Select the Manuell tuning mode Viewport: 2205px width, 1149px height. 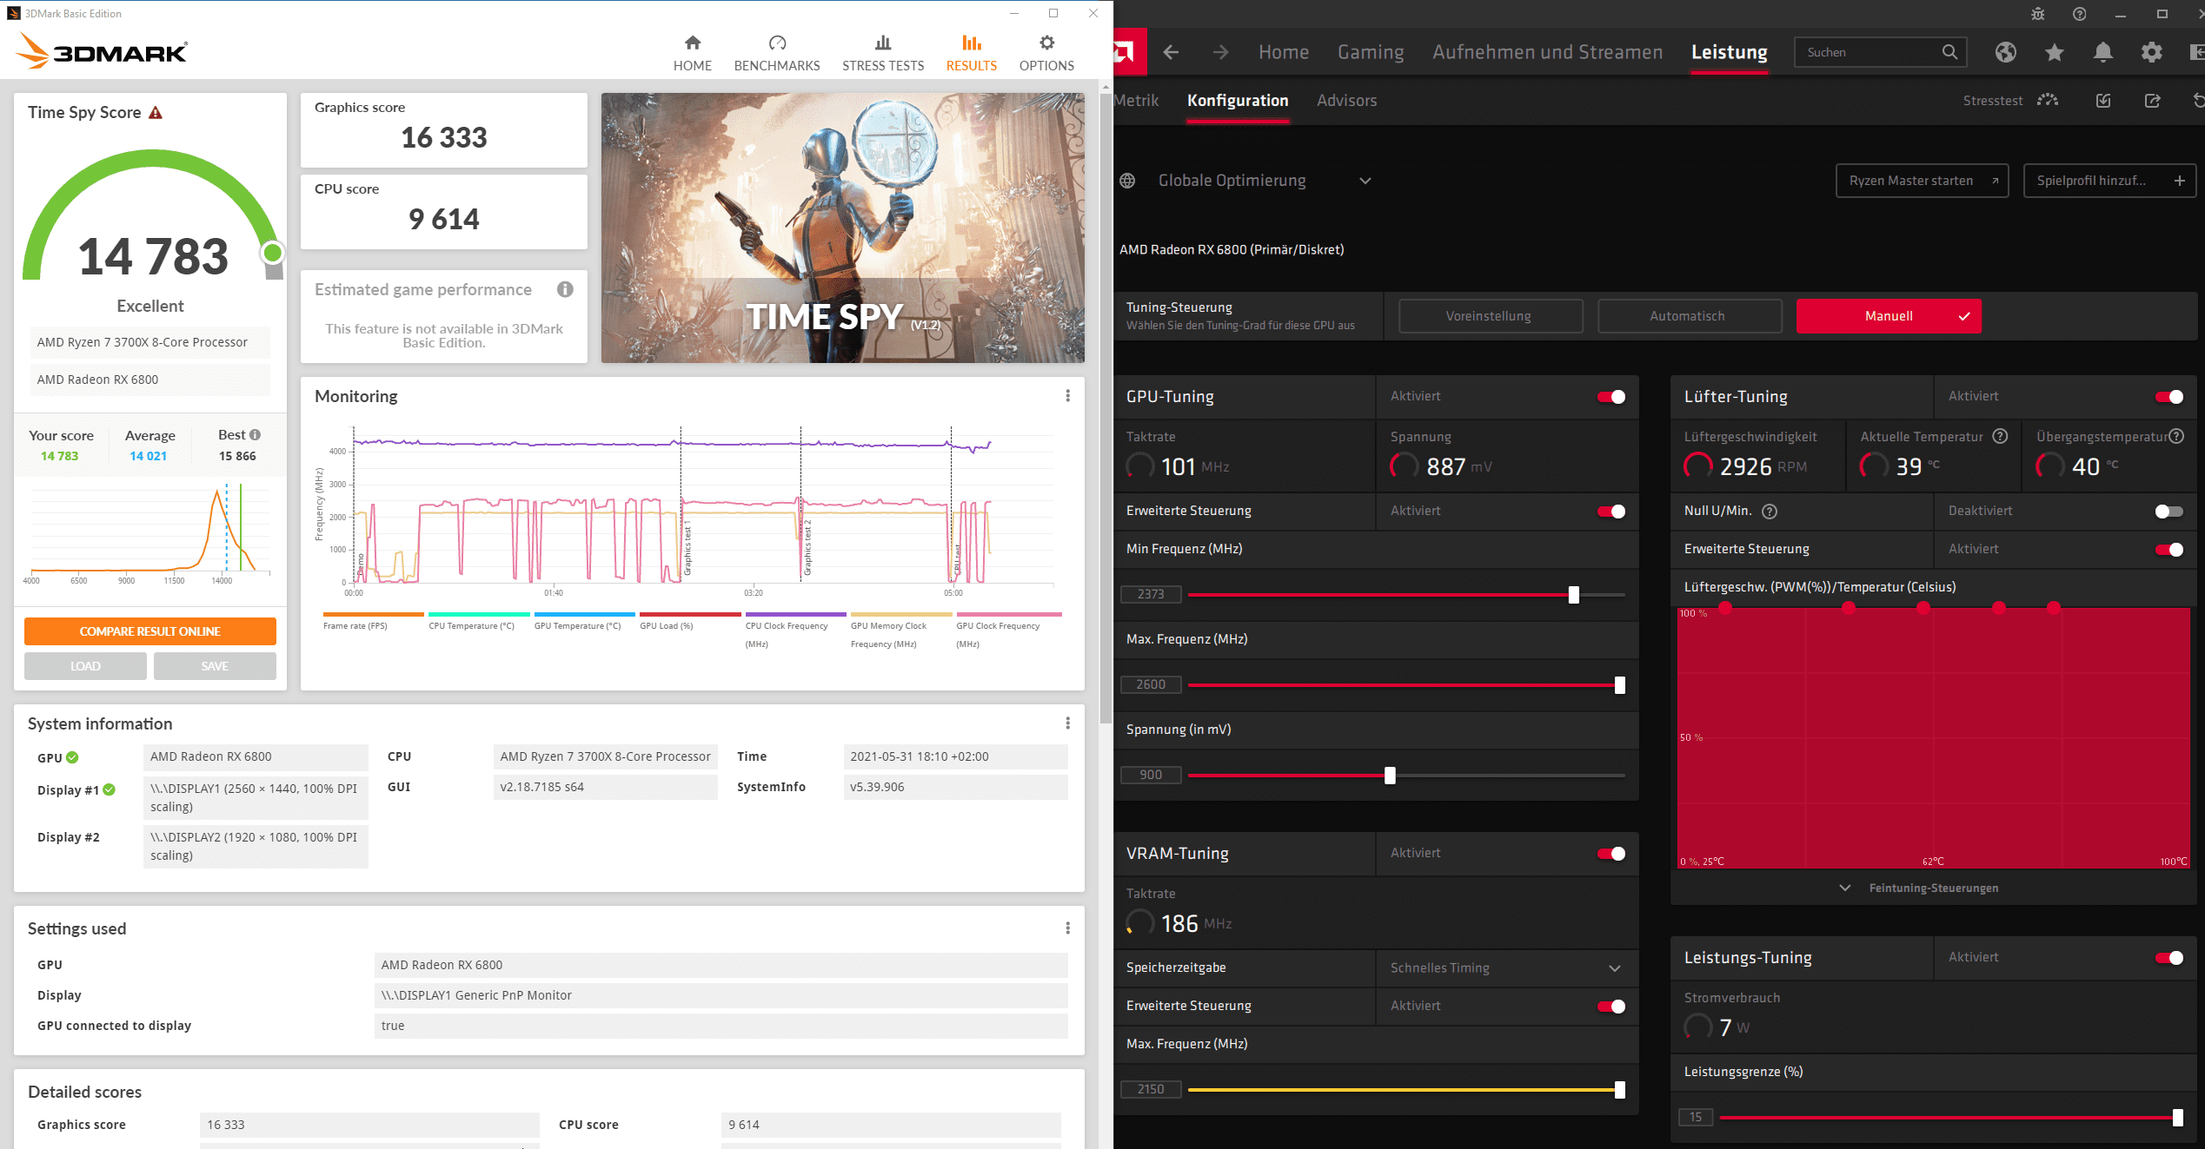1888,316
